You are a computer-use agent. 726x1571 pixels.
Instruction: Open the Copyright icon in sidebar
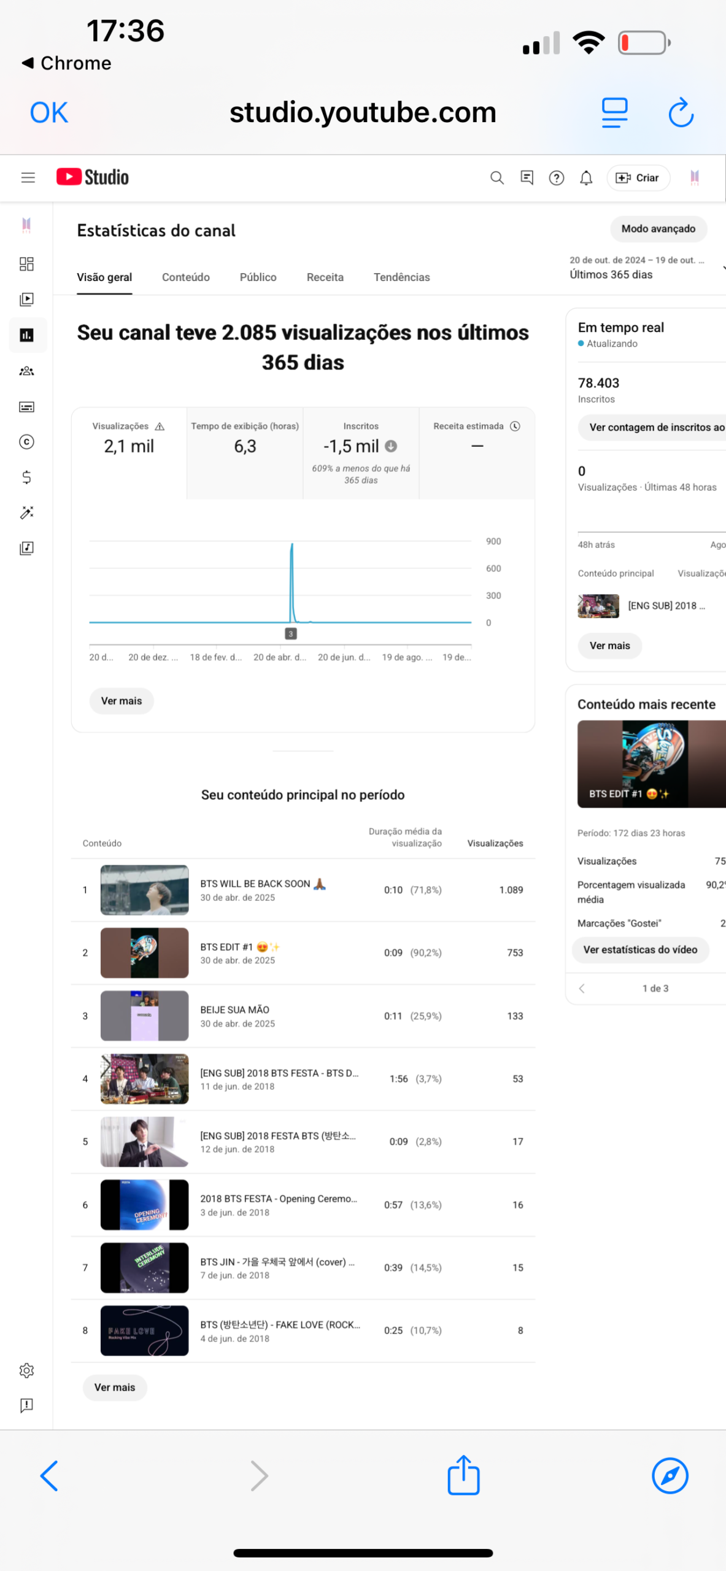(x=26, y=442)
